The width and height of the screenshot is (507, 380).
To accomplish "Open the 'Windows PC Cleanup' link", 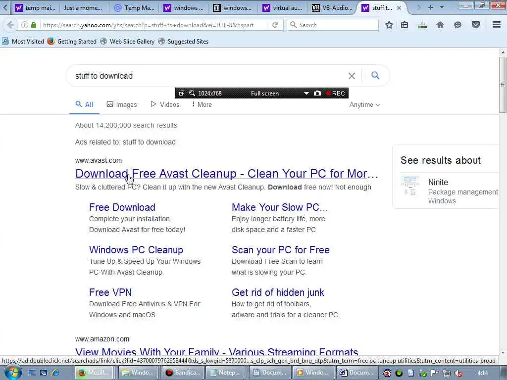I will (136, 250).
